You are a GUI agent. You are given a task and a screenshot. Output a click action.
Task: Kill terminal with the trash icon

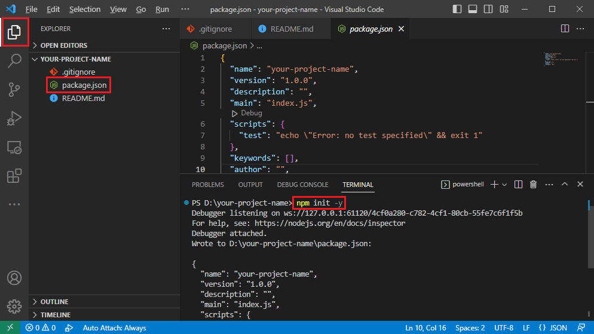coord(534,185)
